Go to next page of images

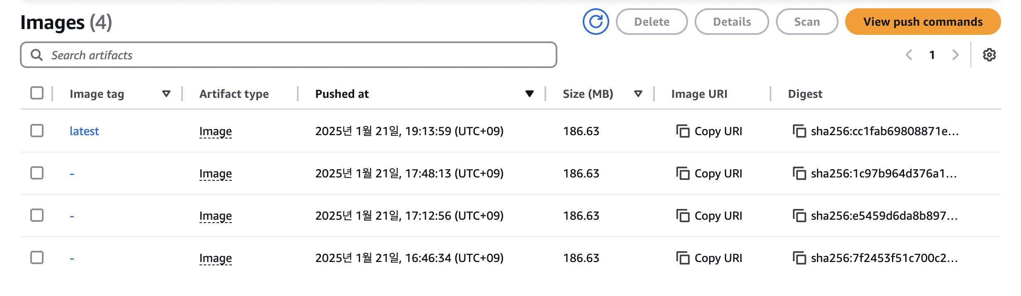click(955, 55)
